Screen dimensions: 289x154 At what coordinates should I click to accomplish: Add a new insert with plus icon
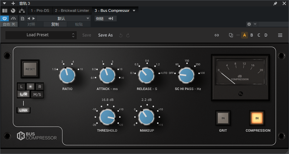pyautogui.click(x=13, y=3)
